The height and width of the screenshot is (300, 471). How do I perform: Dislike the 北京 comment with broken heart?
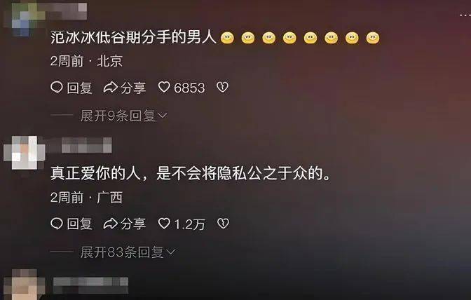pyautogui.click(x=223, y=88)
